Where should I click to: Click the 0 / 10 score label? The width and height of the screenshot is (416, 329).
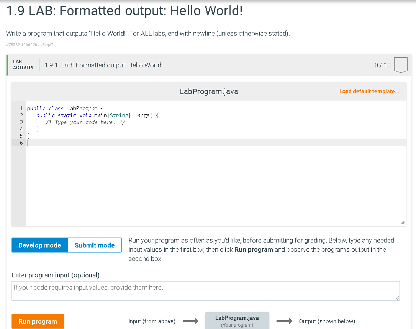point(382,65)
